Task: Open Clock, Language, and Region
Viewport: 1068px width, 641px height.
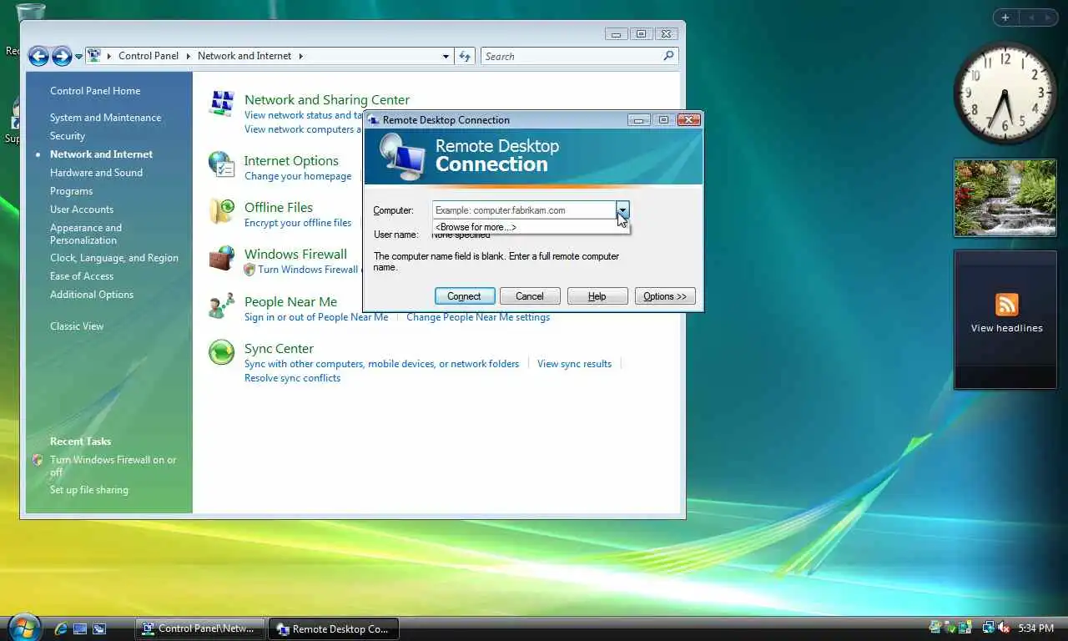Action: (x=114, y=258)
